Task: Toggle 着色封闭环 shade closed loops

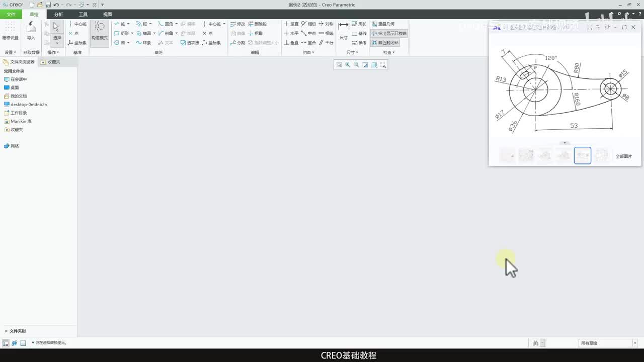Action: click(x=385, y=43)
